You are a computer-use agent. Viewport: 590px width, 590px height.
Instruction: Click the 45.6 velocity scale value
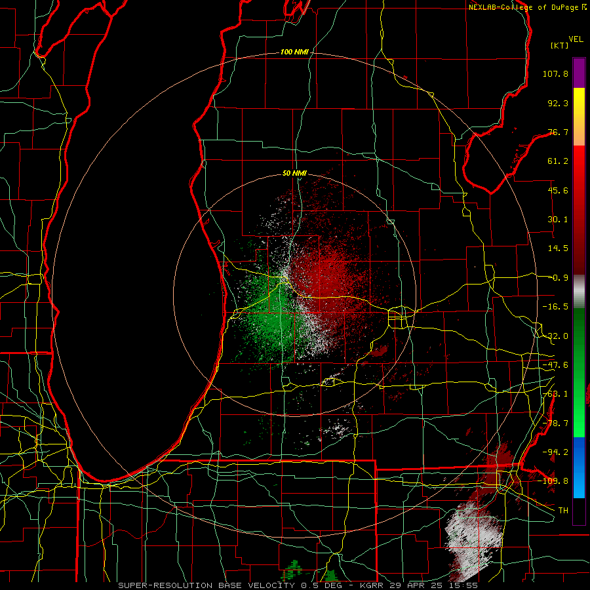click(x=558, y=190)
